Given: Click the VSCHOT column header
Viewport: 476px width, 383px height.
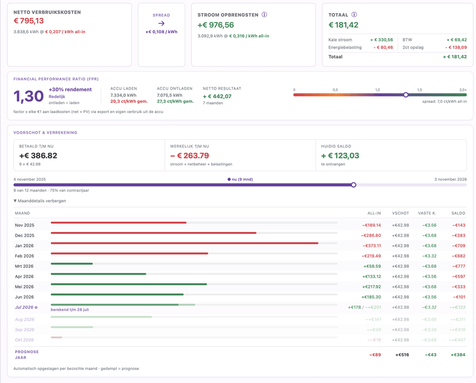Looking at the screenshot, I should click(400, 214).
